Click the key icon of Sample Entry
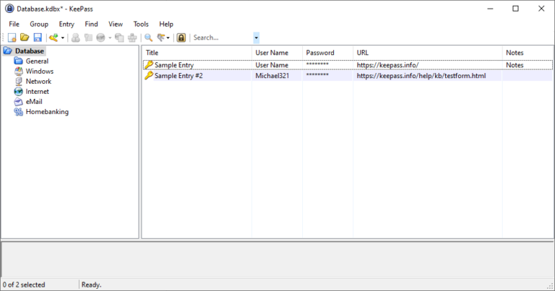555x291 pixels. pos(149,65)
